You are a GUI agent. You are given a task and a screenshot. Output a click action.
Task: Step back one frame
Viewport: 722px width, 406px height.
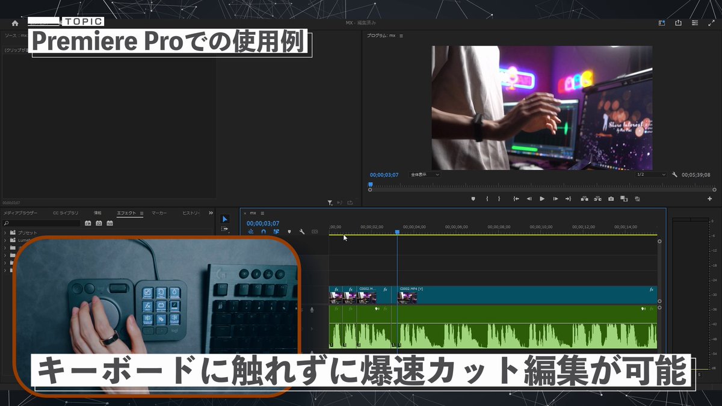click(529, 198)
